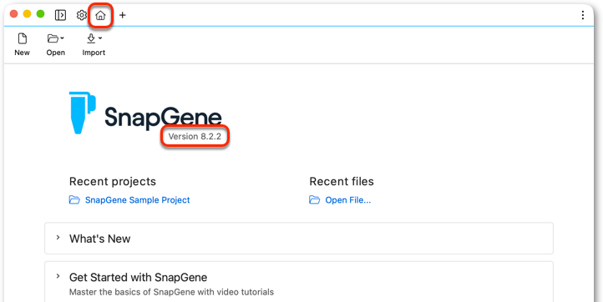Toggle the sidebar panel icon
Screen dimensions: 603x302
(60, 15)
